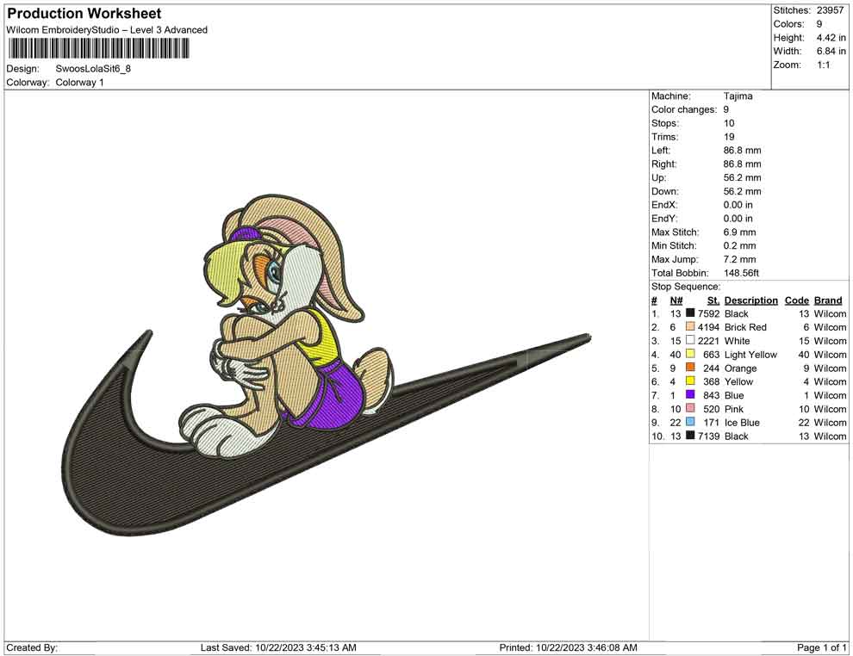
Task: Click the Width value '6.84 in'
Action: [x=831, y=51]
